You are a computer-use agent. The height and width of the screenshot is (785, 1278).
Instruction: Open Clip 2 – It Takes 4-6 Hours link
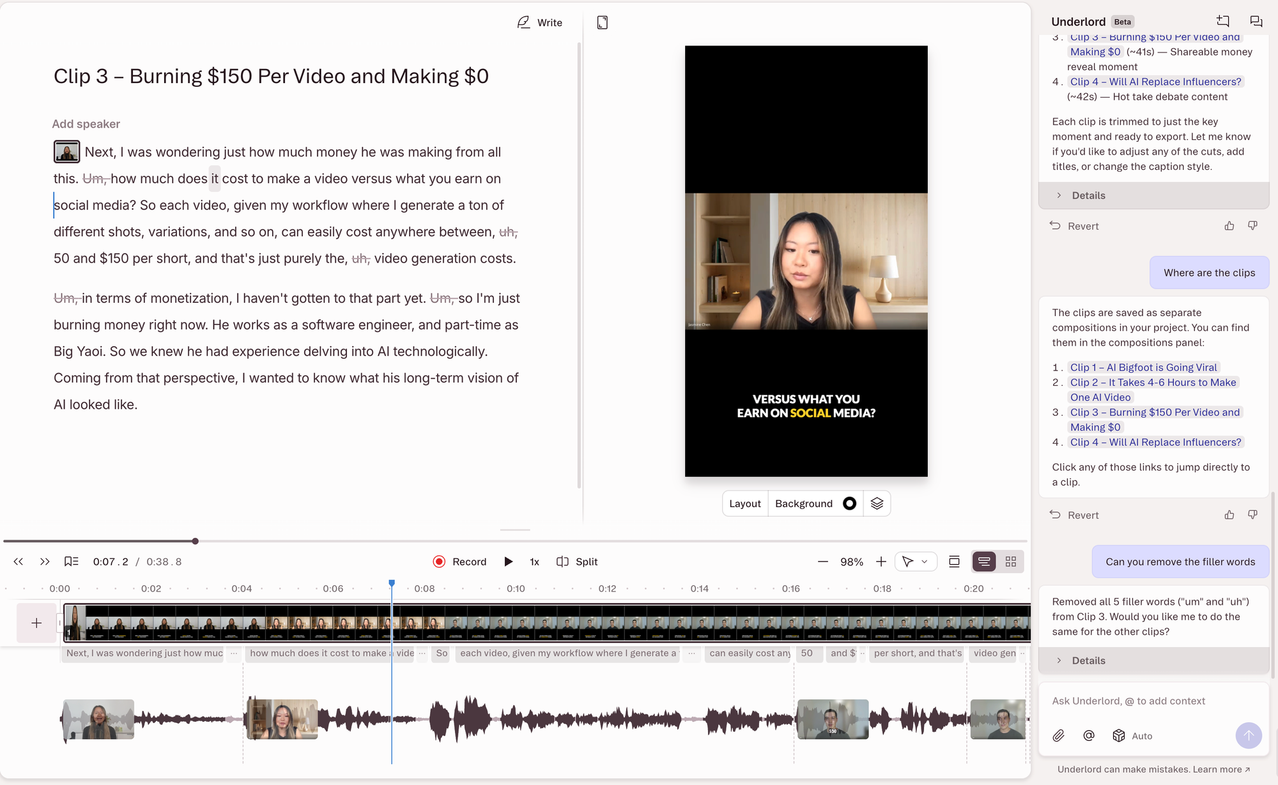pos(1153,390)
